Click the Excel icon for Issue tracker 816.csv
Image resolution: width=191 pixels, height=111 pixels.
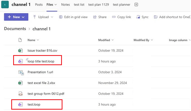pyautogui.click(x=21, y=50)
